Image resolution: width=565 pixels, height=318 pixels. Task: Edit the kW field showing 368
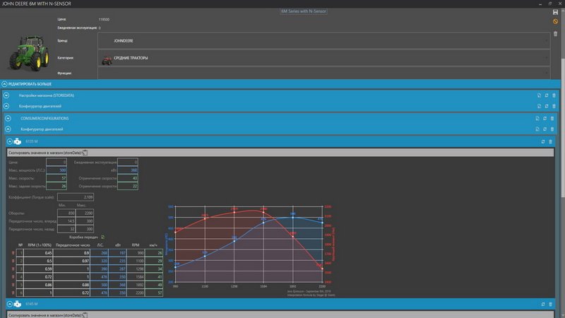pos(128,170)
